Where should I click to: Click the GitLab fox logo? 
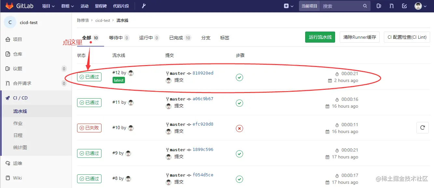(x=9, y=6)
